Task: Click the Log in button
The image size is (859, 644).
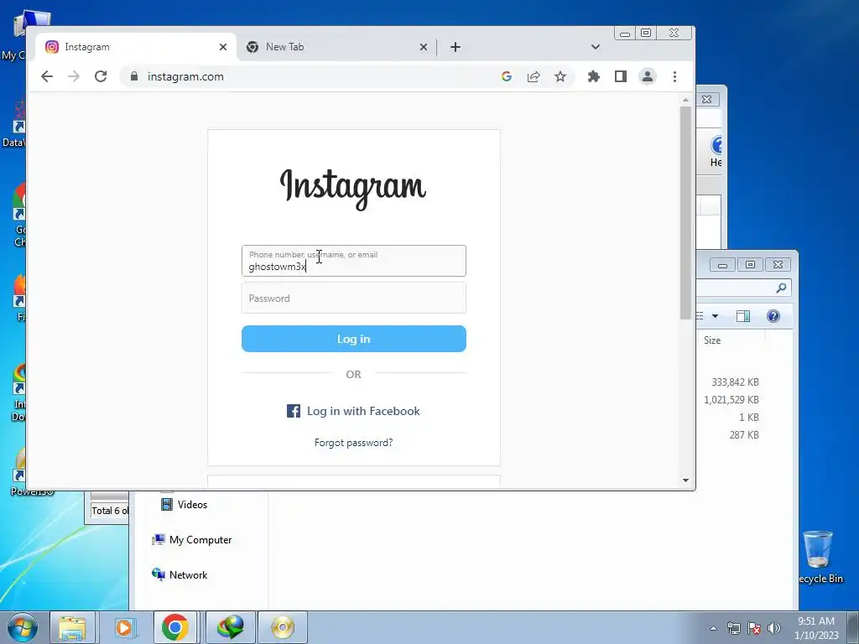Action: pyautogui.click(x=354, y=339)
